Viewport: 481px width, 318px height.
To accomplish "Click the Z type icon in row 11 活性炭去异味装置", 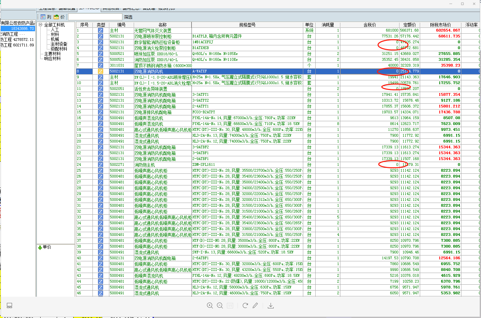I will point(100,89).
